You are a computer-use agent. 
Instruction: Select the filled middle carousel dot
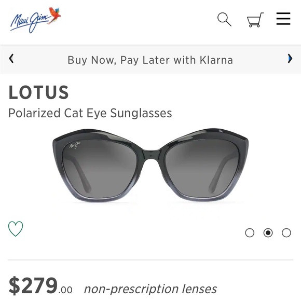point(268,232)
